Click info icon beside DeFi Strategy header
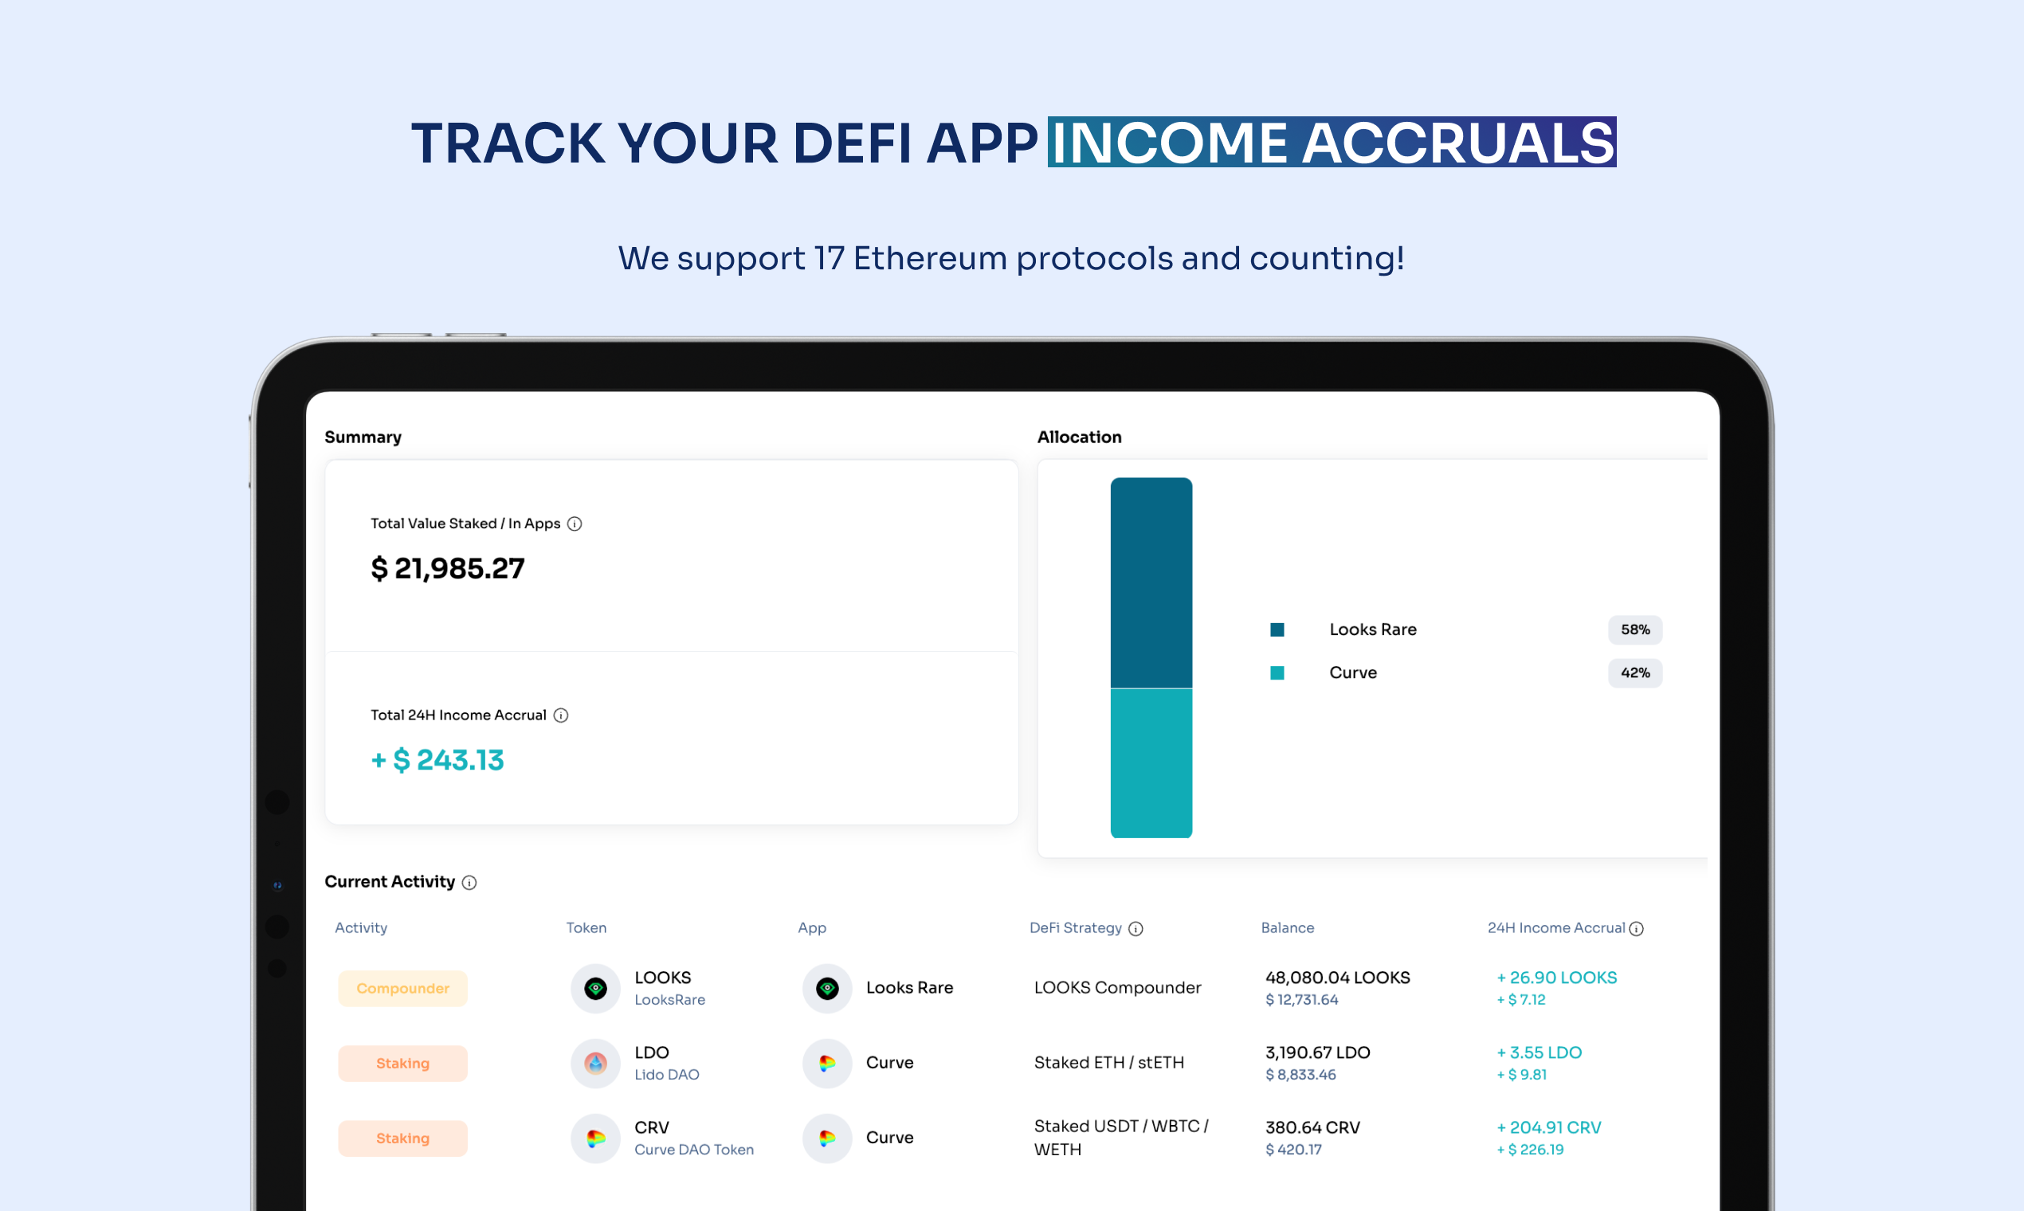 click(x=1136, y=930)
